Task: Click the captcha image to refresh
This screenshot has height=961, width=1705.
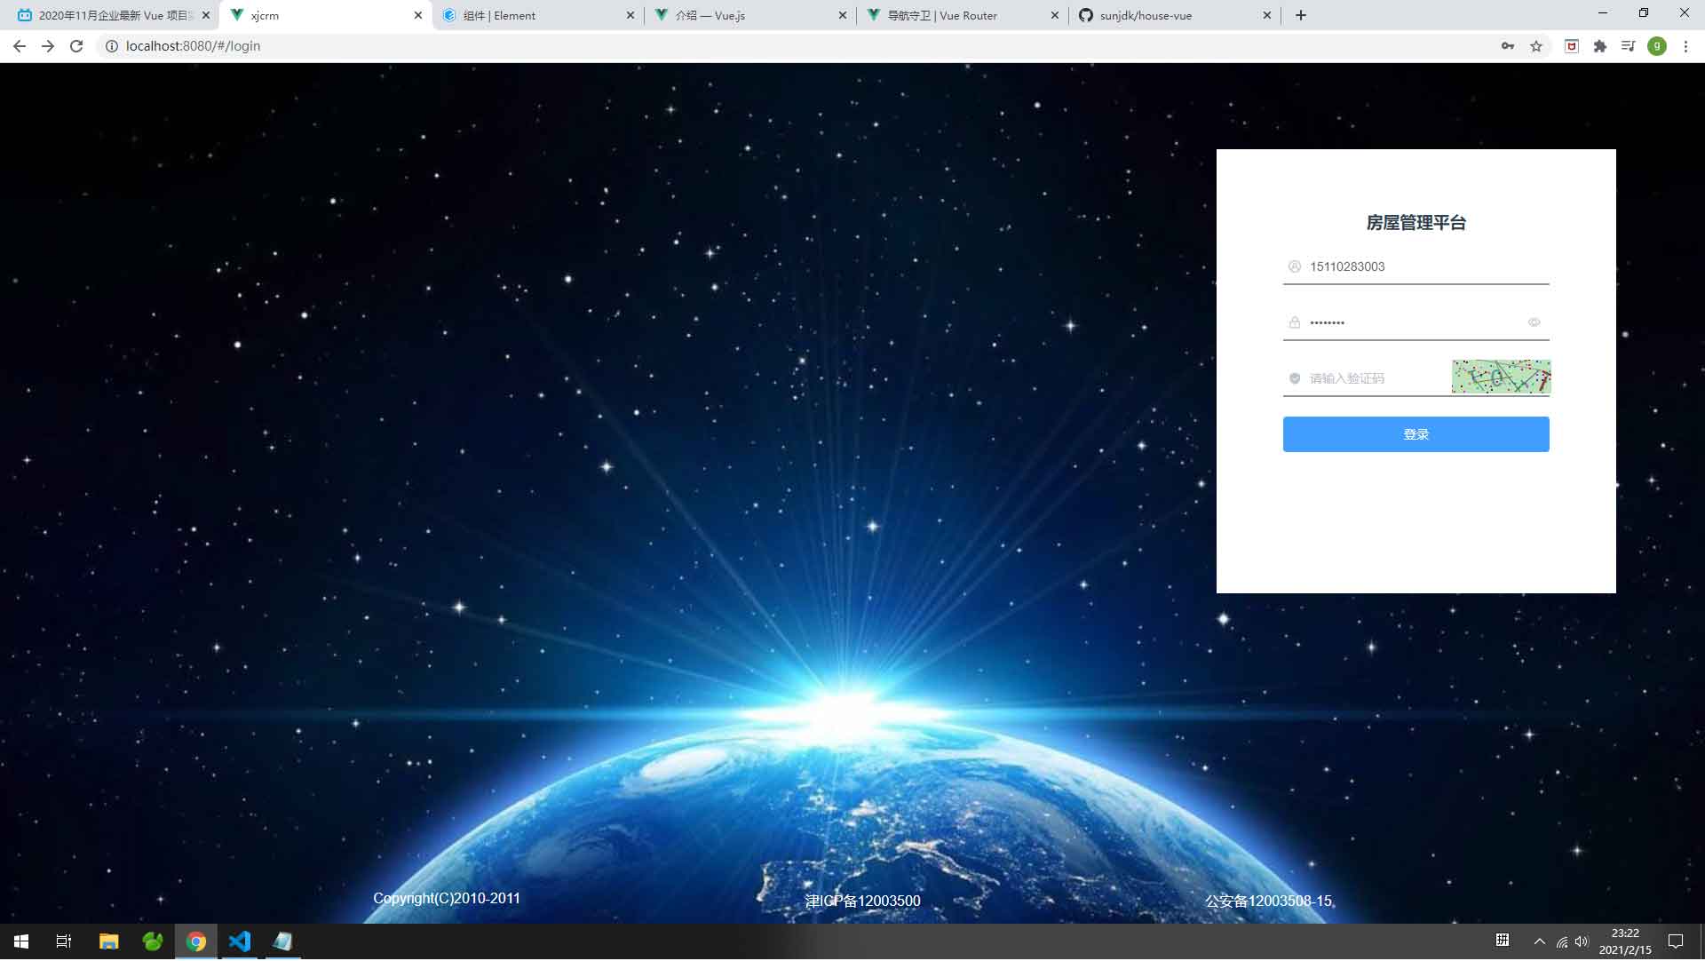Action: coord(1501,377)
